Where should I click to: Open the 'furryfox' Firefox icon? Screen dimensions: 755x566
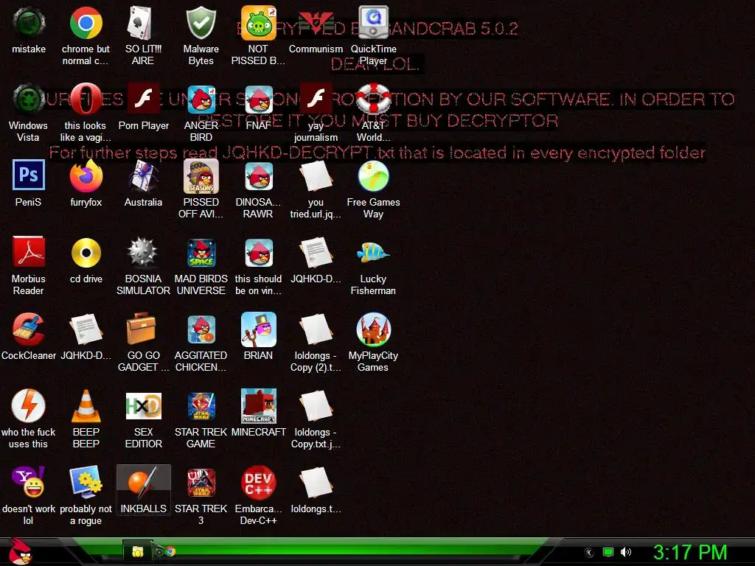86,176
